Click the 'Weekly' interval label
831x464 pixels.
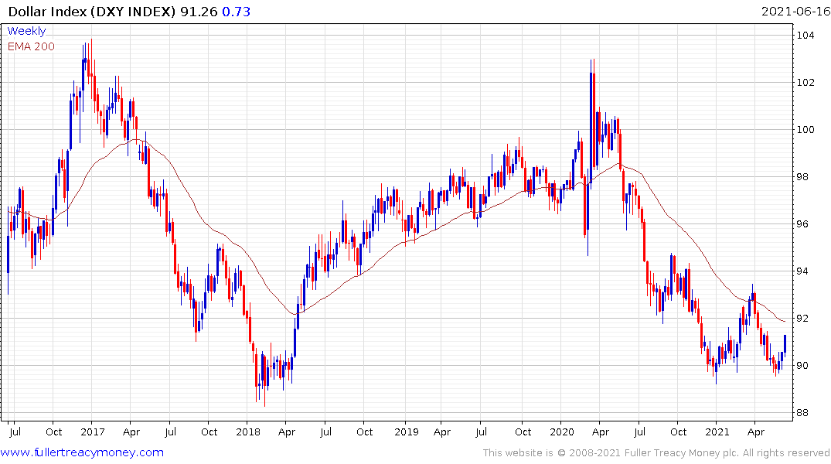(26, 31)
